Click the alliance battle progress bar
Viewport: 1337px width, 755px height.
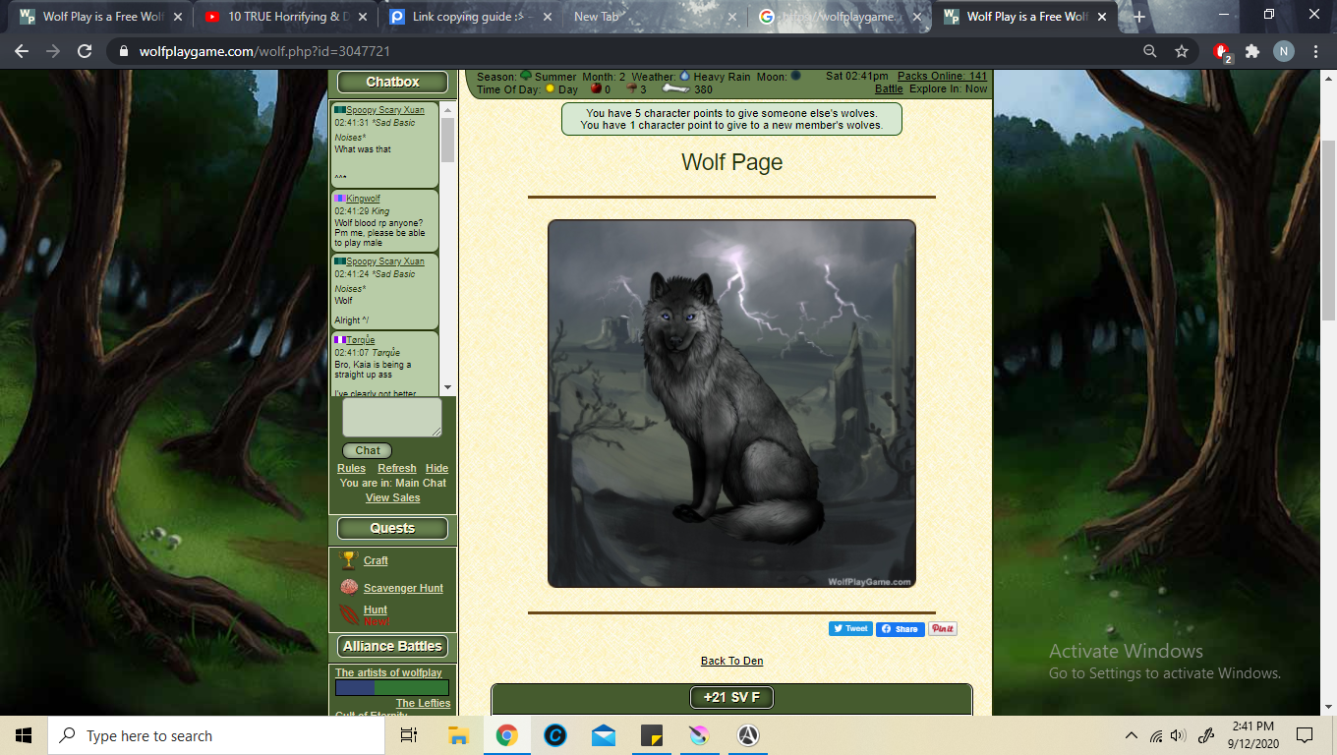click(x=392, y=687)
